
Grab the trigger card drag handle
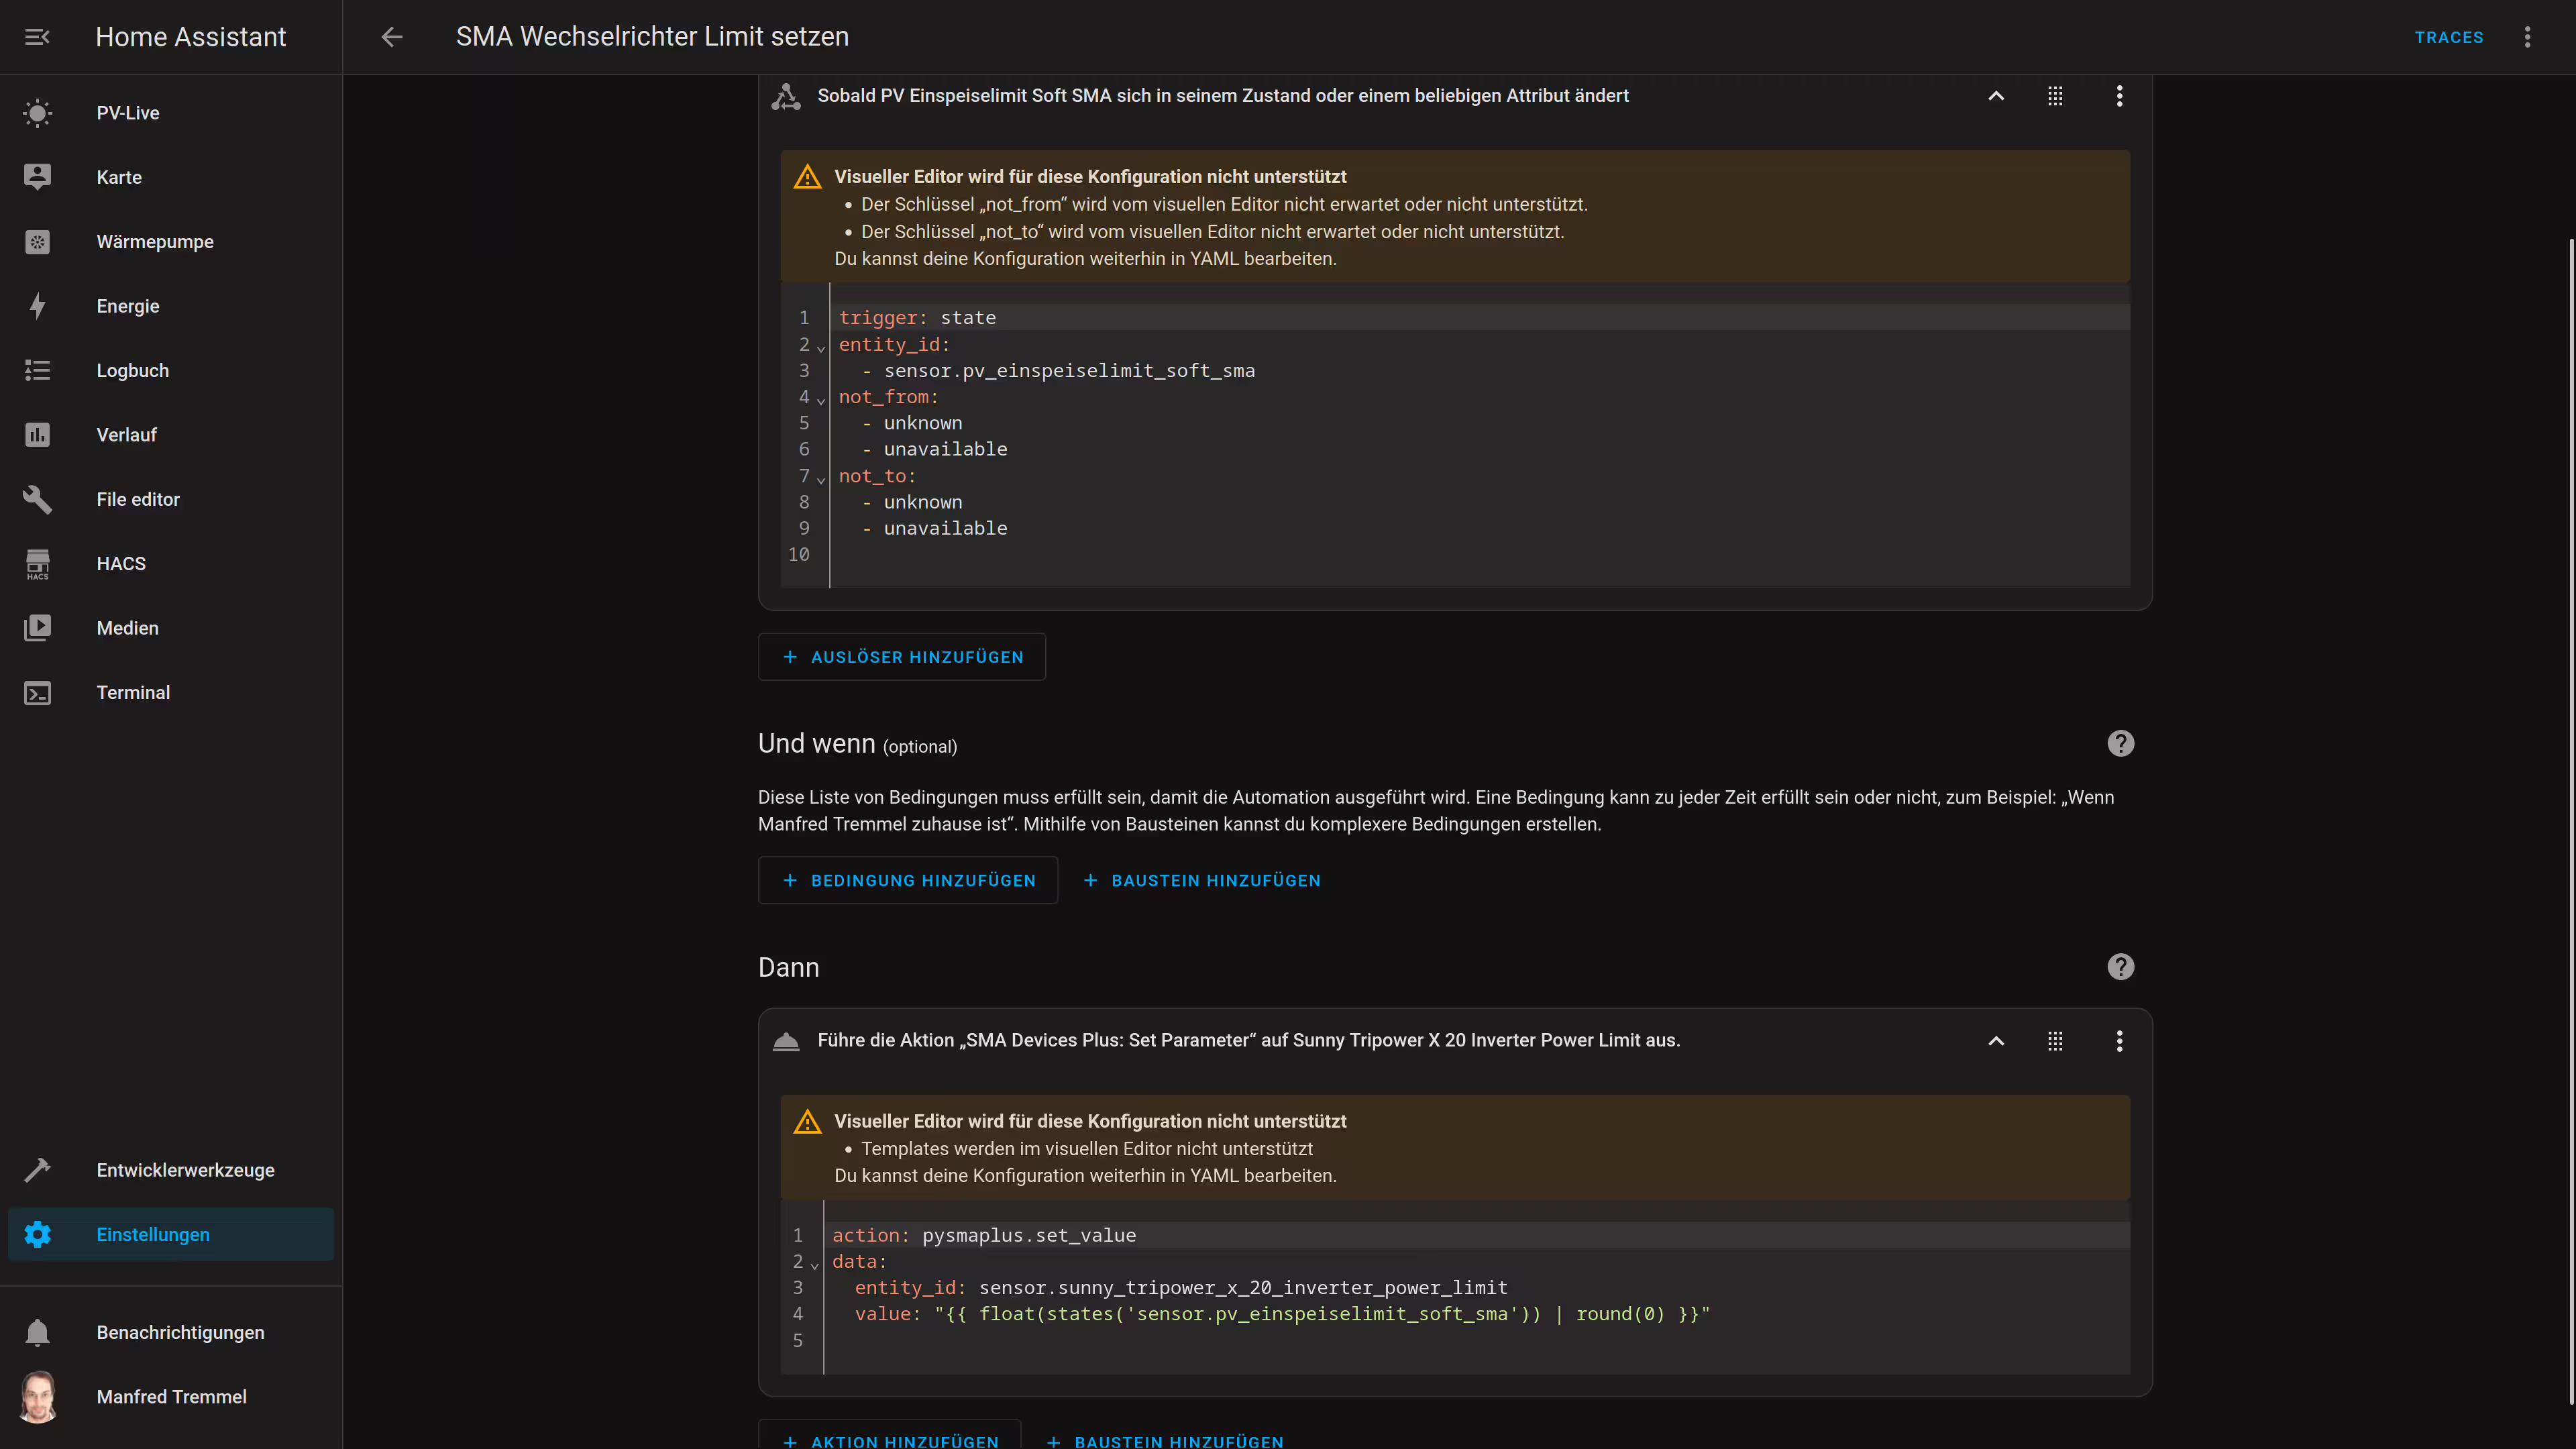tap(2055, 96)
